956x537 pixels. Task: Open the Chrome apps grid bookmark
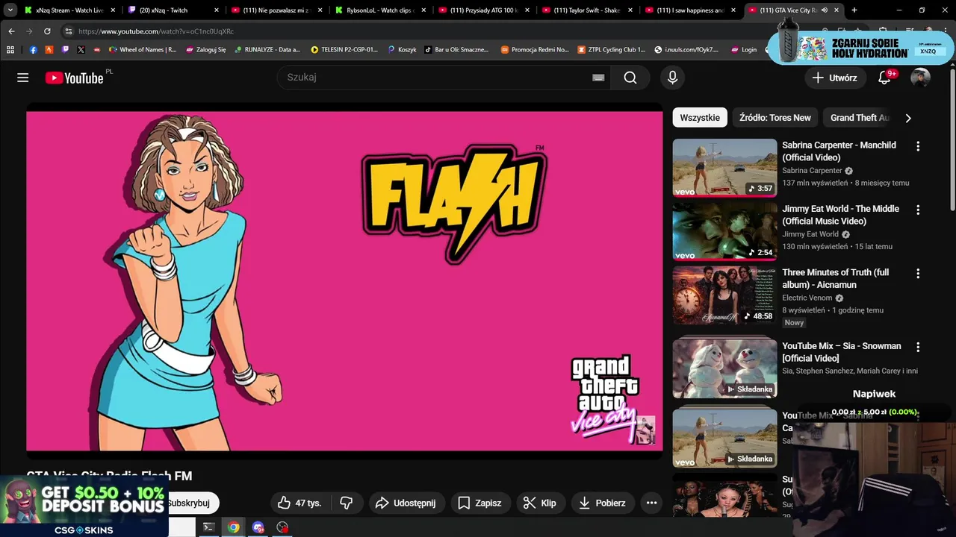(10, 49)
